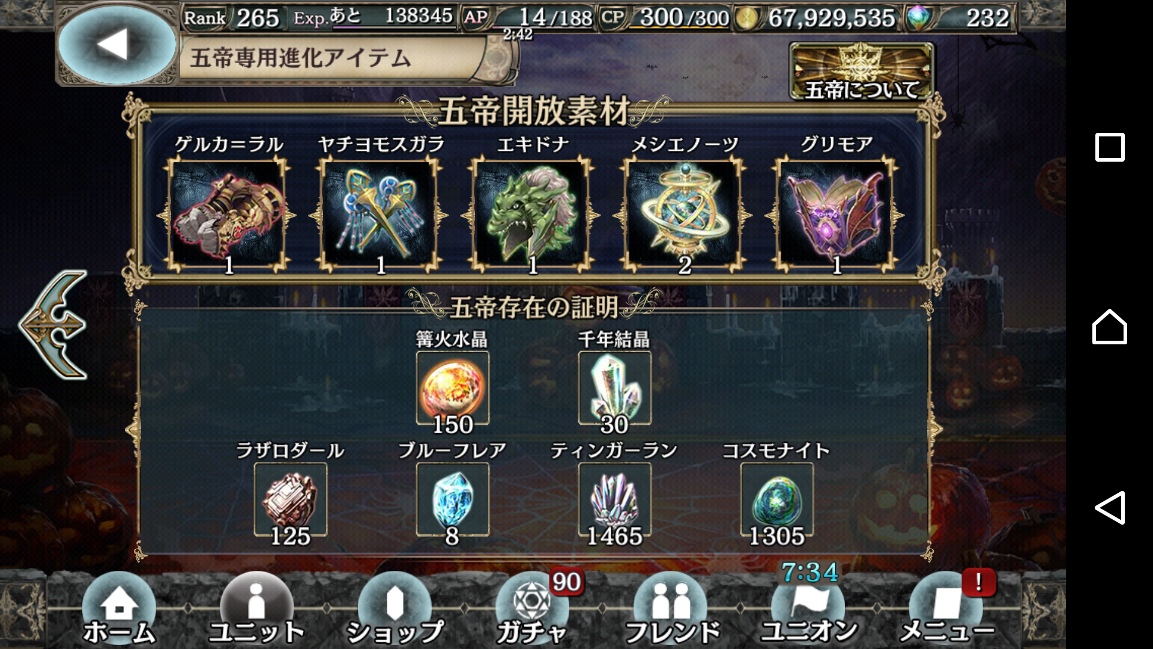The image size is (1153, 649).
Task: Select the ゲルカ=ラル gauntlet item
Action: pos(228,213)
